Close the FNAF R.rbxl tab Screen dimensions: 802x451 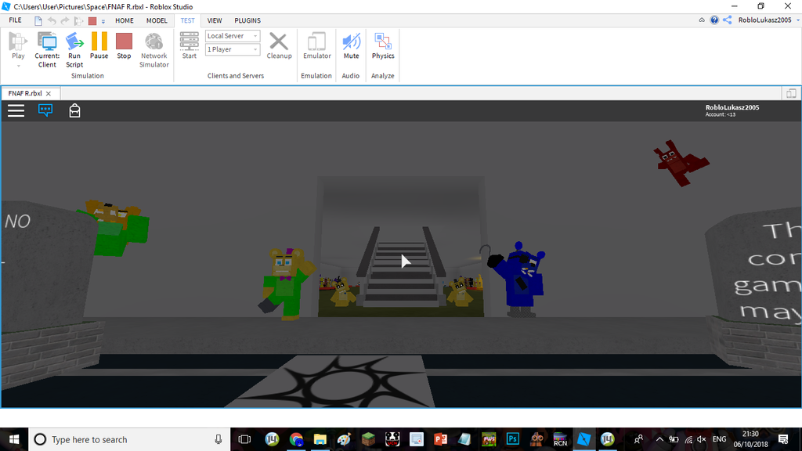point(49,94)
